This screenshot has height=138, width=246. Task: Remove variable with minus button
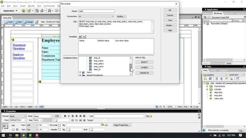[84, 36]
